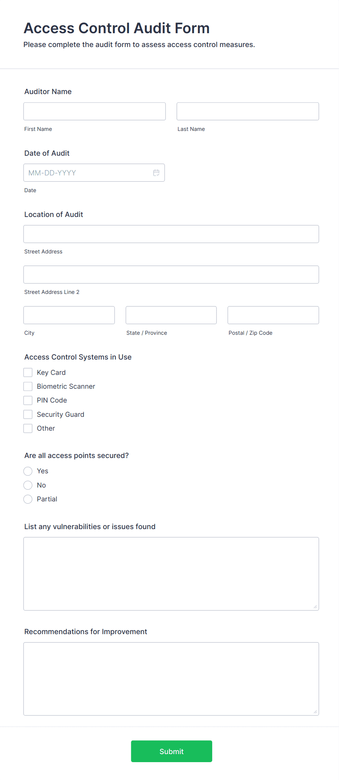
Task: Check the Other access system option
Action: click(x=28, y=428)
